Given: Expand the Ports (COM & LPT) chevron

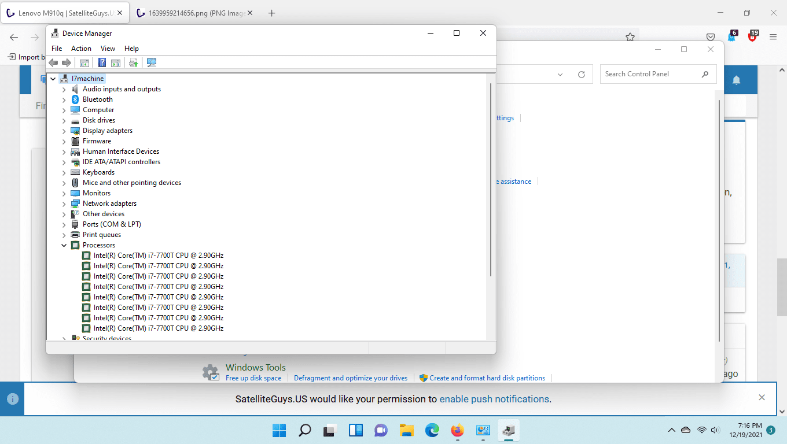Looking at the screenshot, I should (64, 224).
